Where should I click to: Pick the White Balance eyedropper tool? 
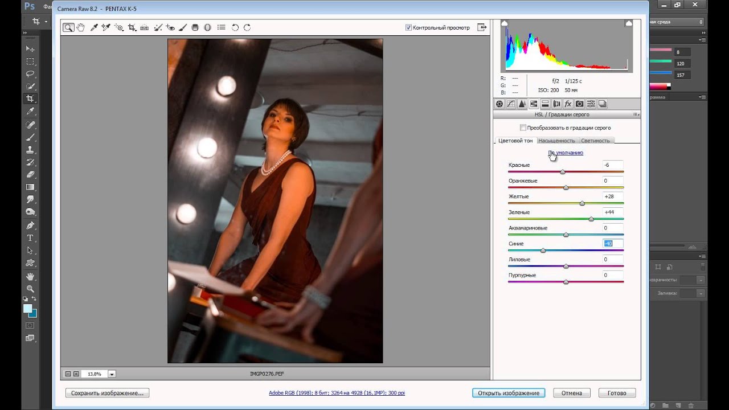(x=94, y=27)
